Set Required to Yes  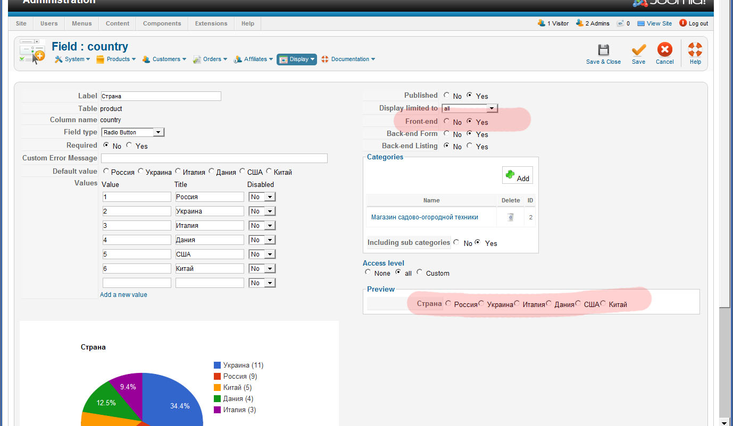pos(129,146)
